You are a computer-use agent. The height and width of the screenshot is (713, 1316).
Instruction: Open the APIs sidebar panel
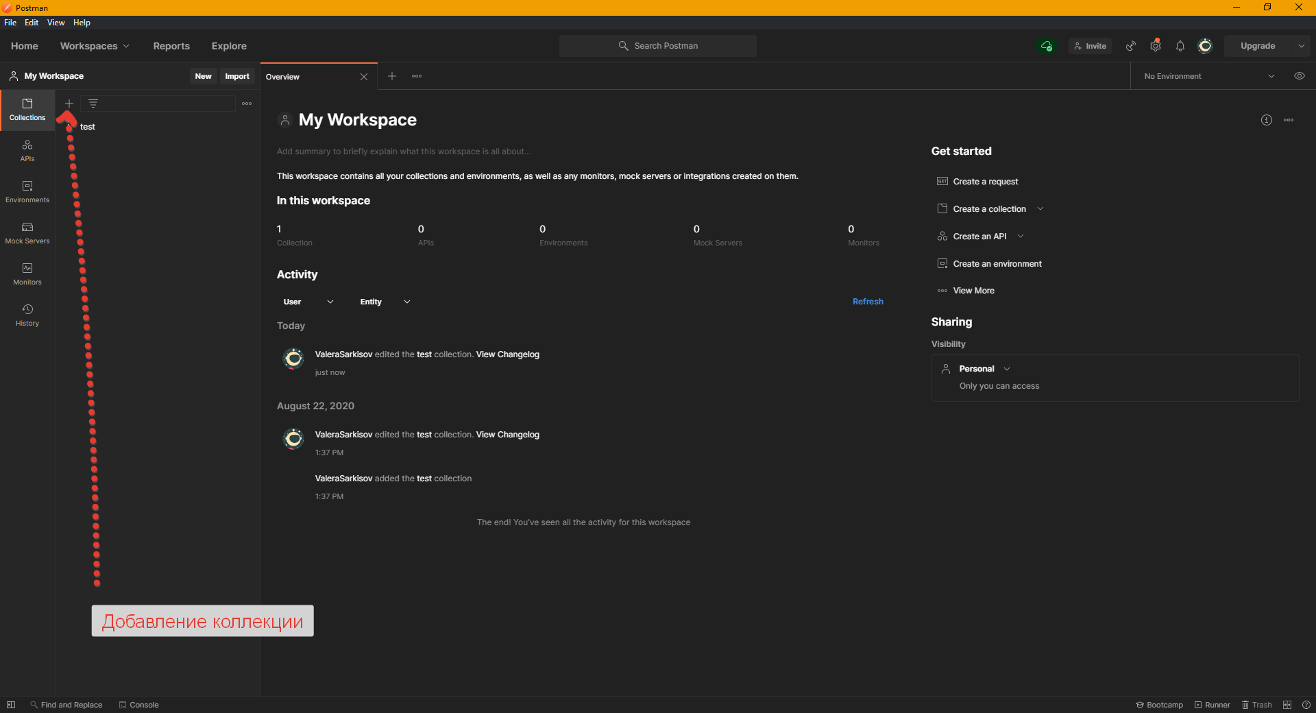27,151
